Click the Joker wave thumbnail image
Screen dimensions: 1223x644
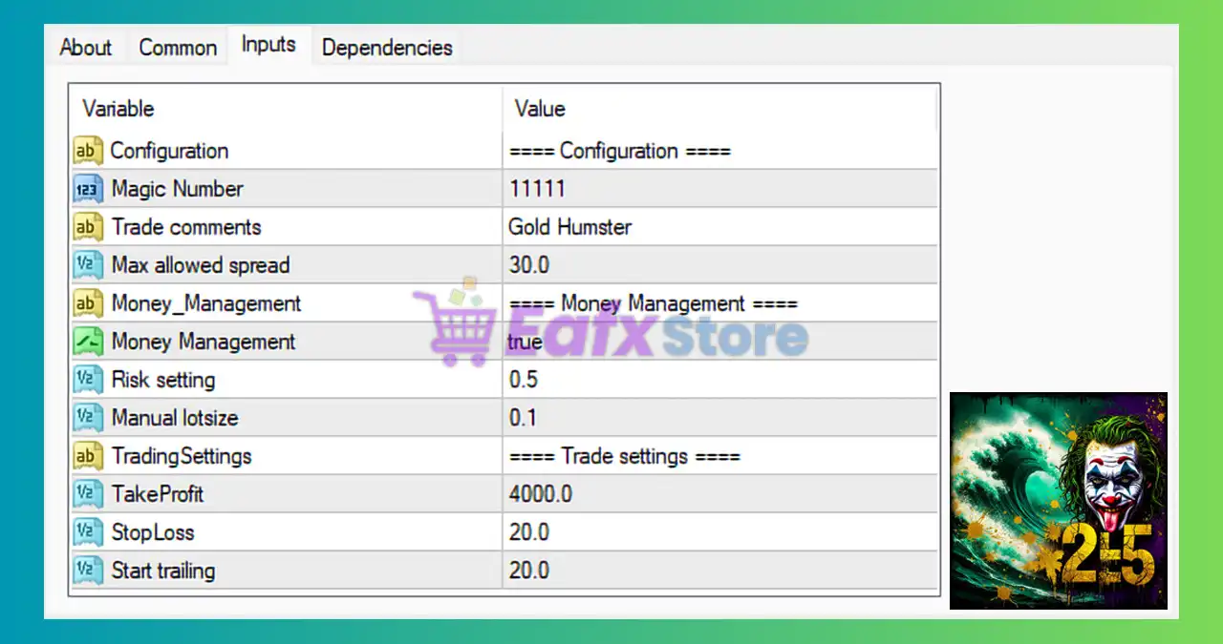(1058, 500)
